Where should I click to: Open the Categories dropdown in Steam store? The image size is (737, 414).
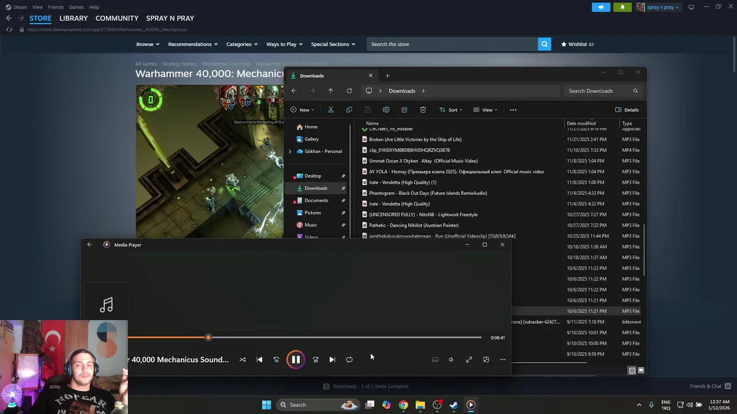point(242,44)
